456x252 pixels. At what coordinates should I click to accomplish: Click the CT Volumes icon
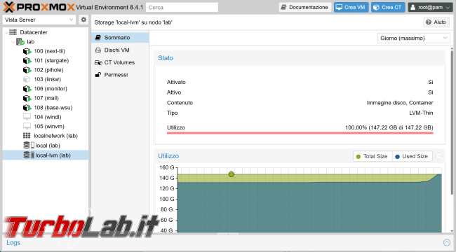pyautogui.click(x=98, y=62)
